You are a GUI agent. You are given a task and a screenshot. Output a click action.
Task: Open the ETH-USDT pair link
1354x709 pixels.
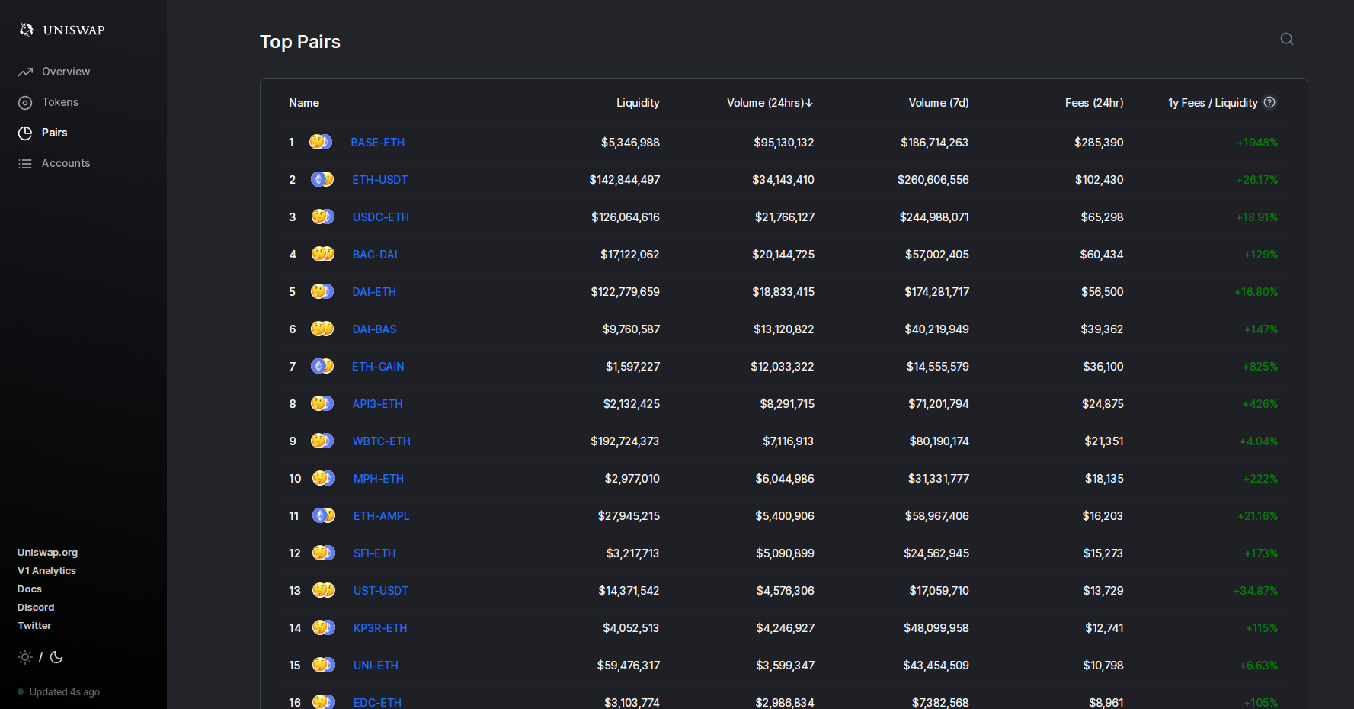click(x=380, y=180)
